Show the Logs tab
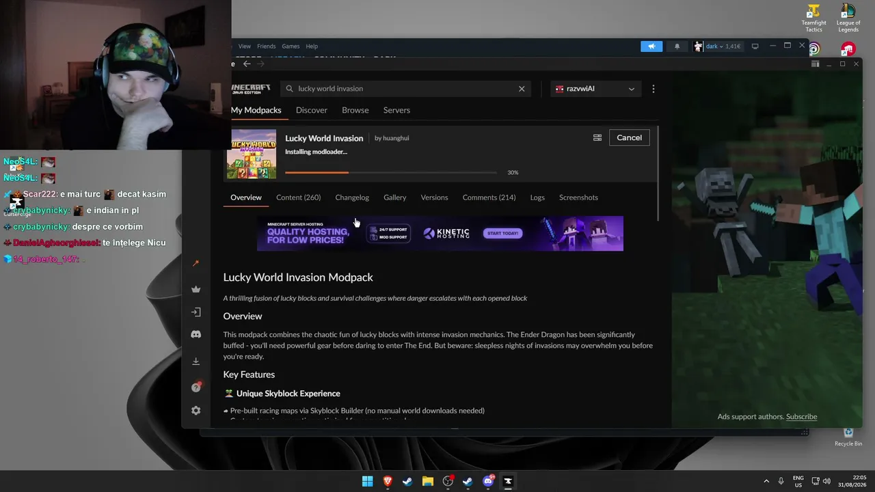 pos(537,197)
